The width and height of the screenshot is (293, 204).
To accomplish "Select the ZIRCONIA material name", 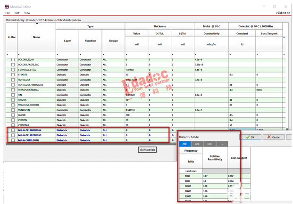I will click(24, 125).
